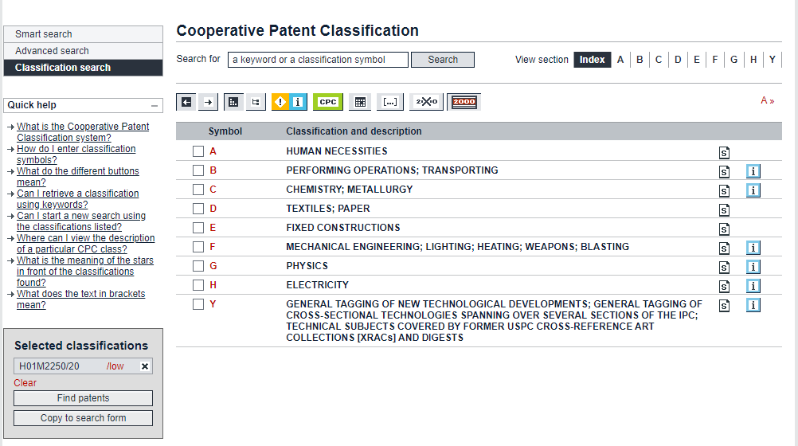Viewport: 798px width, 446px height.
Task: Go to next section via red A » link
Action: click(768, 100)
